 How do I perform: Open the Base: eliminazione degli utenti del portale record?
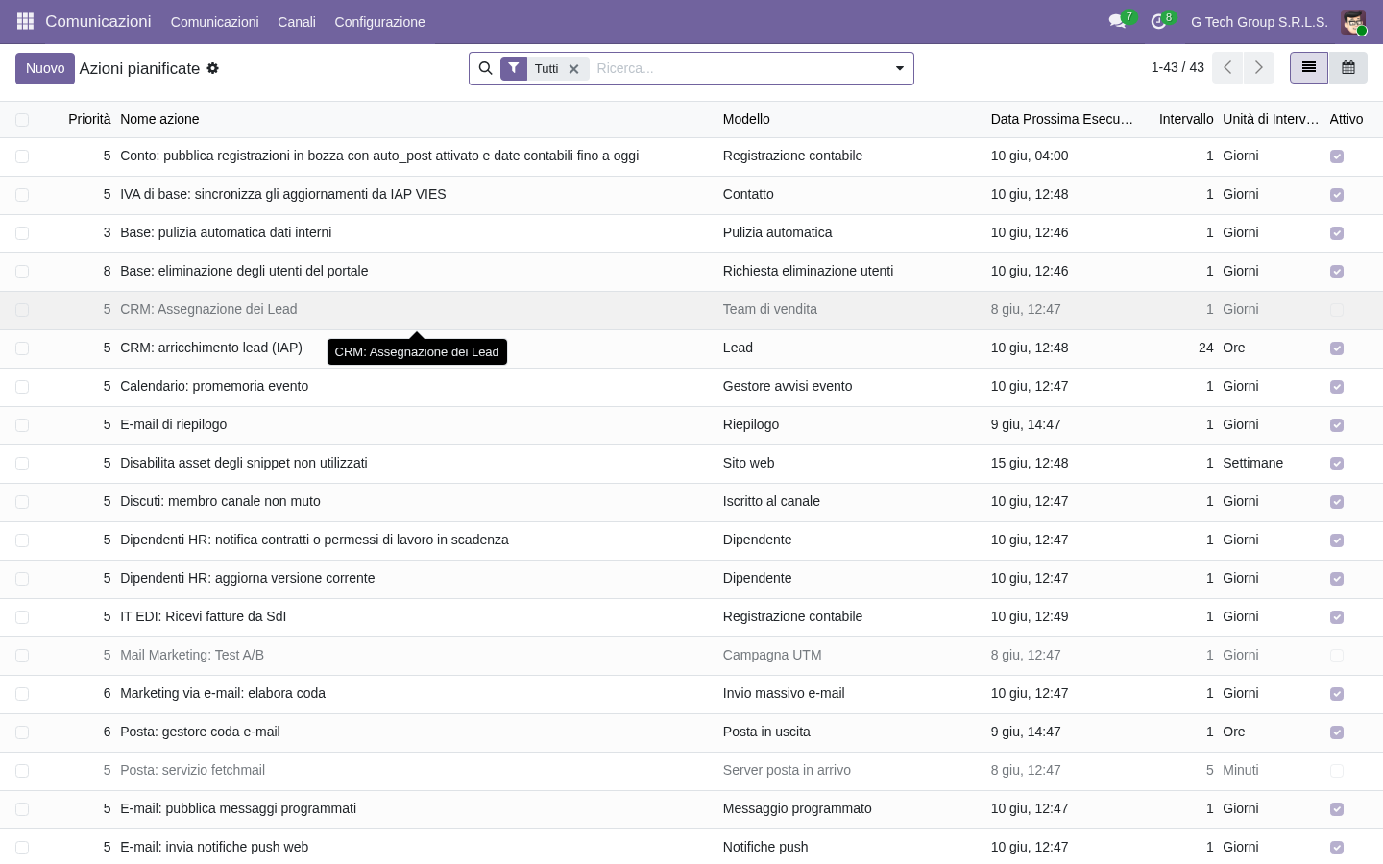[244, 271]
